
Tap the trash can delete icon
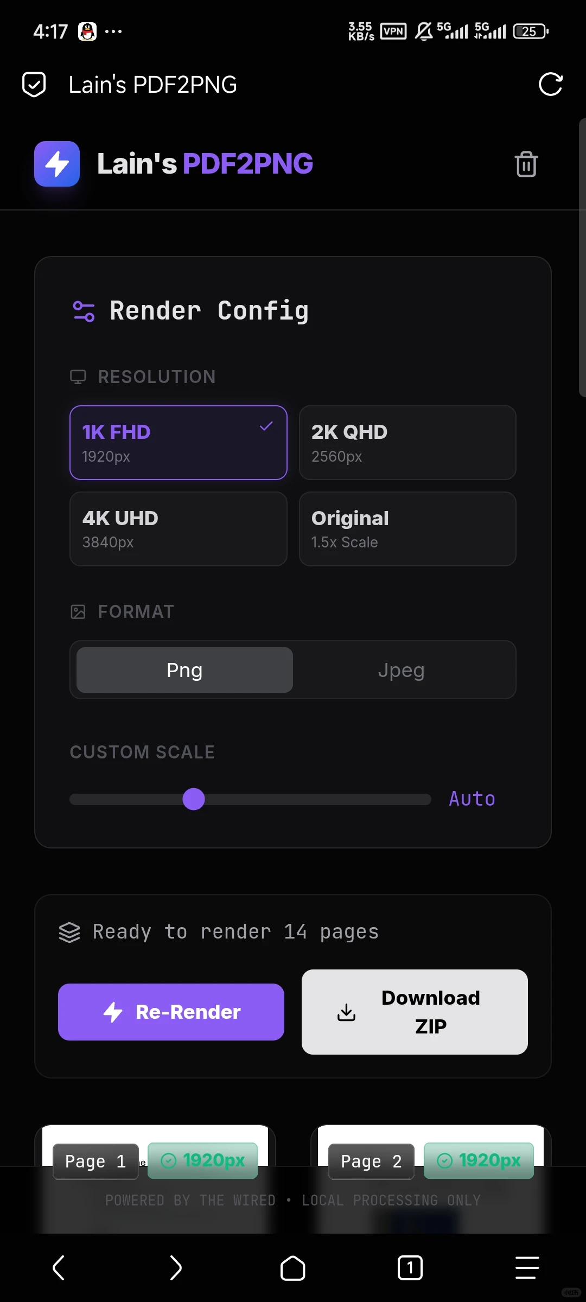click(526, 164)
